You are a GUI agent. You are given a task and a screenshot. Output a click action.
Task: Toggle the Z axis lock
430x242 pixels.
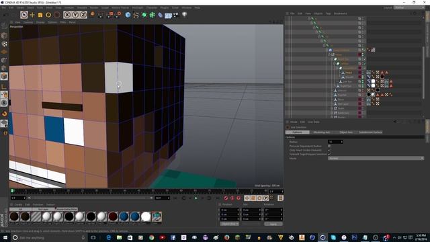[x=83, y=15]
